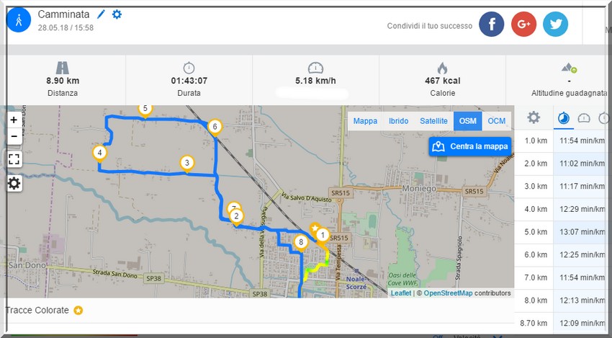Image resolution: width=612 pixels, height=338 pixels.
Task: Switch the map to Mappa view
Action: click(365, 121)
